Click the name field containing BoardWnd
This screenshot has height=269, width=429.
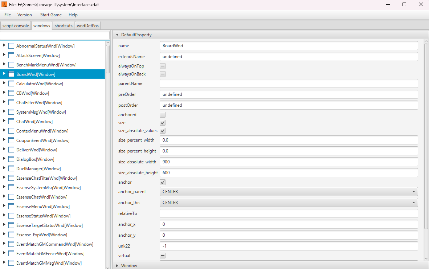pyautogui.click(x=289, y=46)
